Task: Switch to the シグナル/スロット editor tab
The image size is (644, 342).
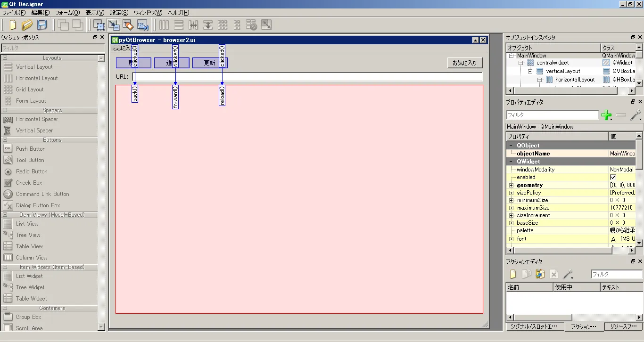Action: pos(534,326)
